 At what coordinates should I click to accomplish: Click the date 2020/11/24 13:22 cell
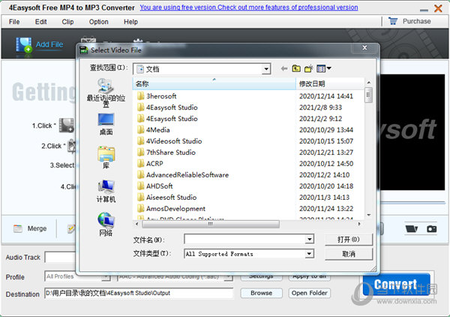coord(326,208)
